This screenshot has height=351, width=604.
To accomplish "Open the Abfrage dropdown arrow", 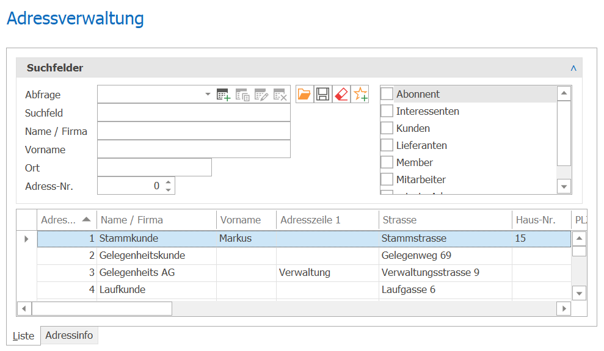I will [208, 94].
